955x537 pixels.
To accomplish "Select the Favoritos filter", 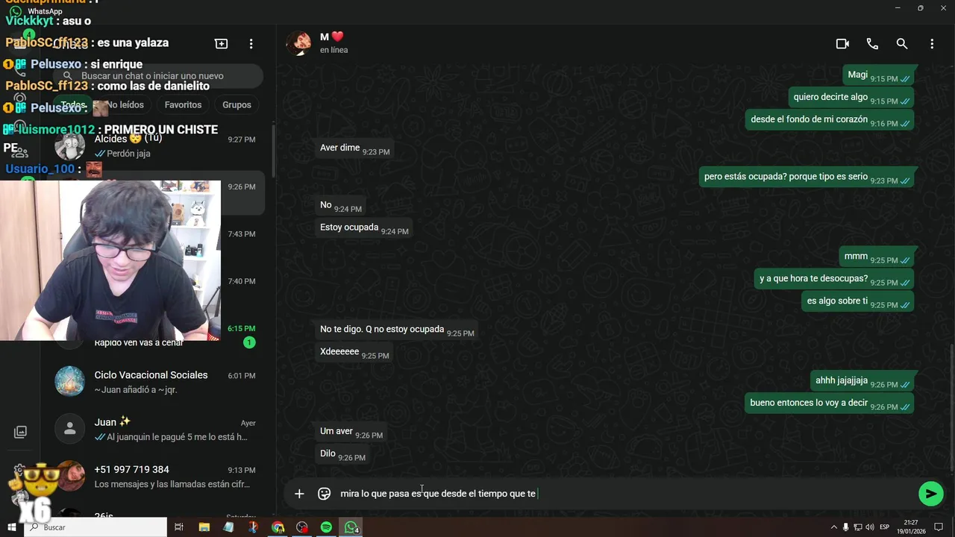I will click(x=183, y=105).
